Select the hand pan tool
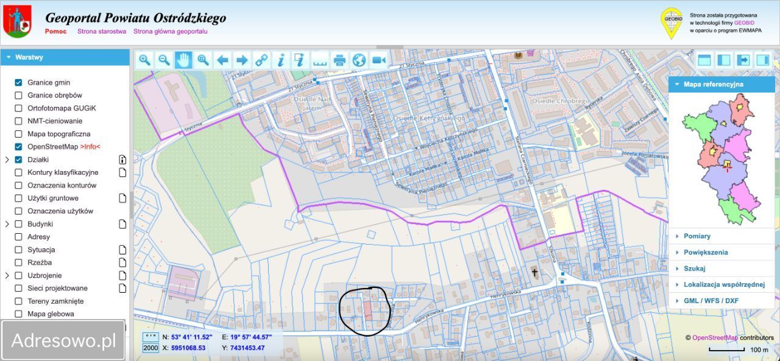 [x=183, y=60]
